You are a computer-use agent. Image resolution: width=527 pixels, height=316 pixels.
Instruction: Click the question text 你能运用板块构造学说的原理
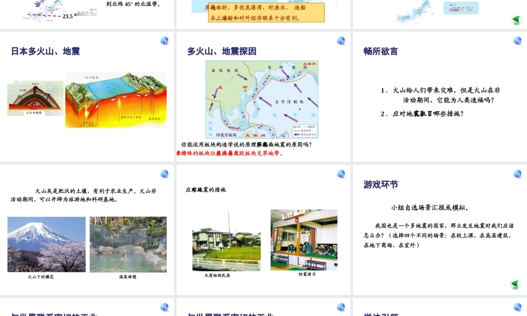pos(246,145)
